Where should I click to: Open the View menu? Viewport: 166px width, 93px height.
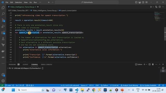[26, 2]
